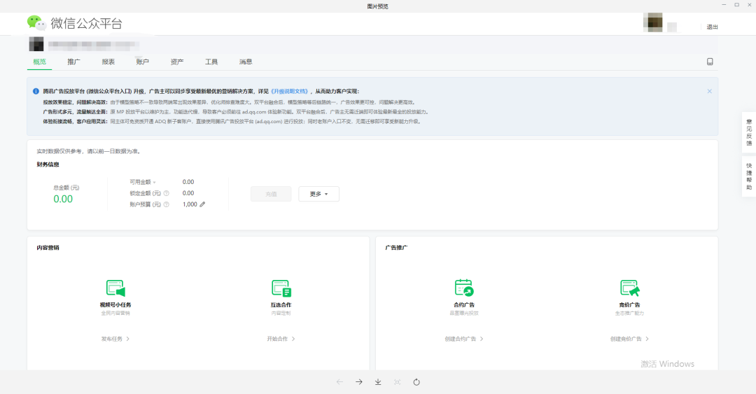Click the 竞价广告 green icon
The width and height of the screenshot is (756, 394).
click(x=629, y=288)
